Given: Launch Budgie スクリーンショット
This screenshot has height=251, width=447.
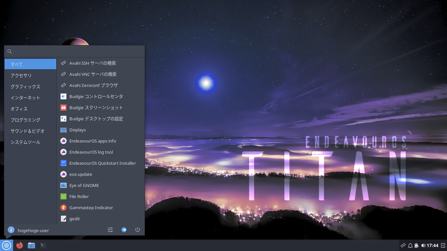Looking at the screenshot, I should coord(101,108).
